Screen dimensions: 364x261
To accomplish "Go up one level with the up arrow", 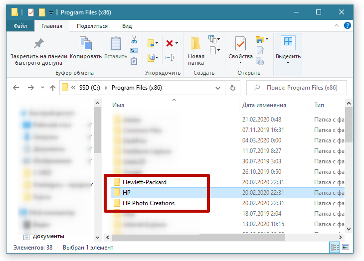I will 53,88.
